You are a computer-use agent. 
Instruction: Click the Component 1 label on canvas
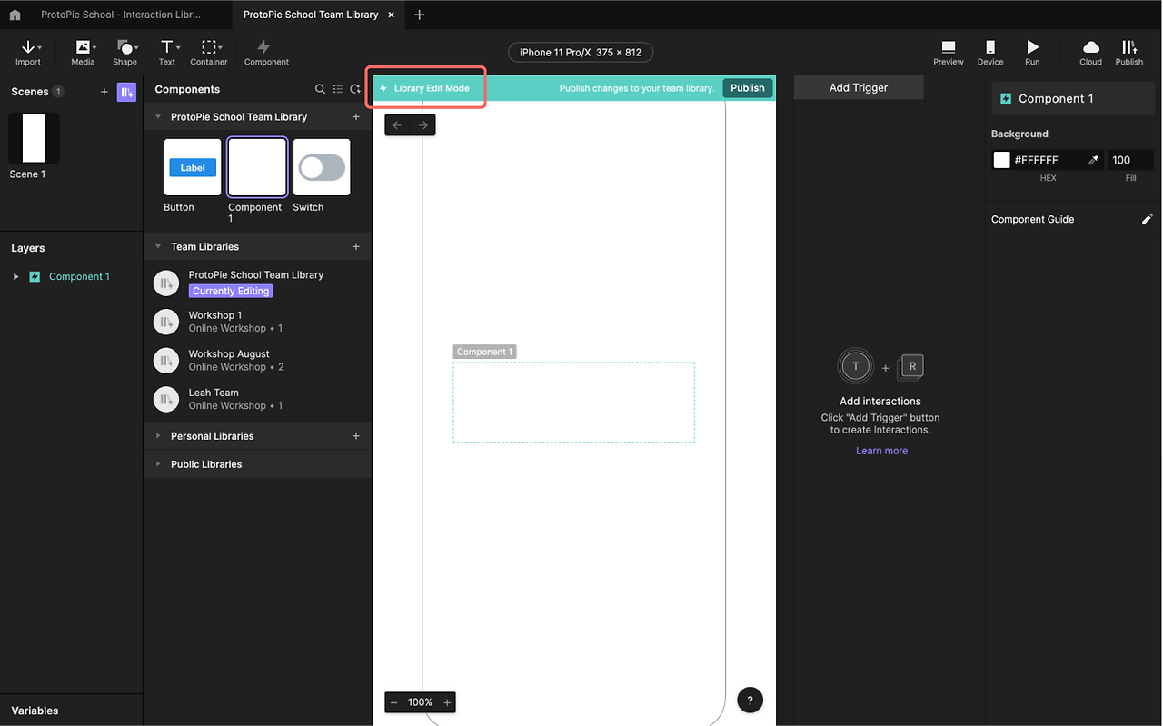pyautogui.click(x=484, y=352)
